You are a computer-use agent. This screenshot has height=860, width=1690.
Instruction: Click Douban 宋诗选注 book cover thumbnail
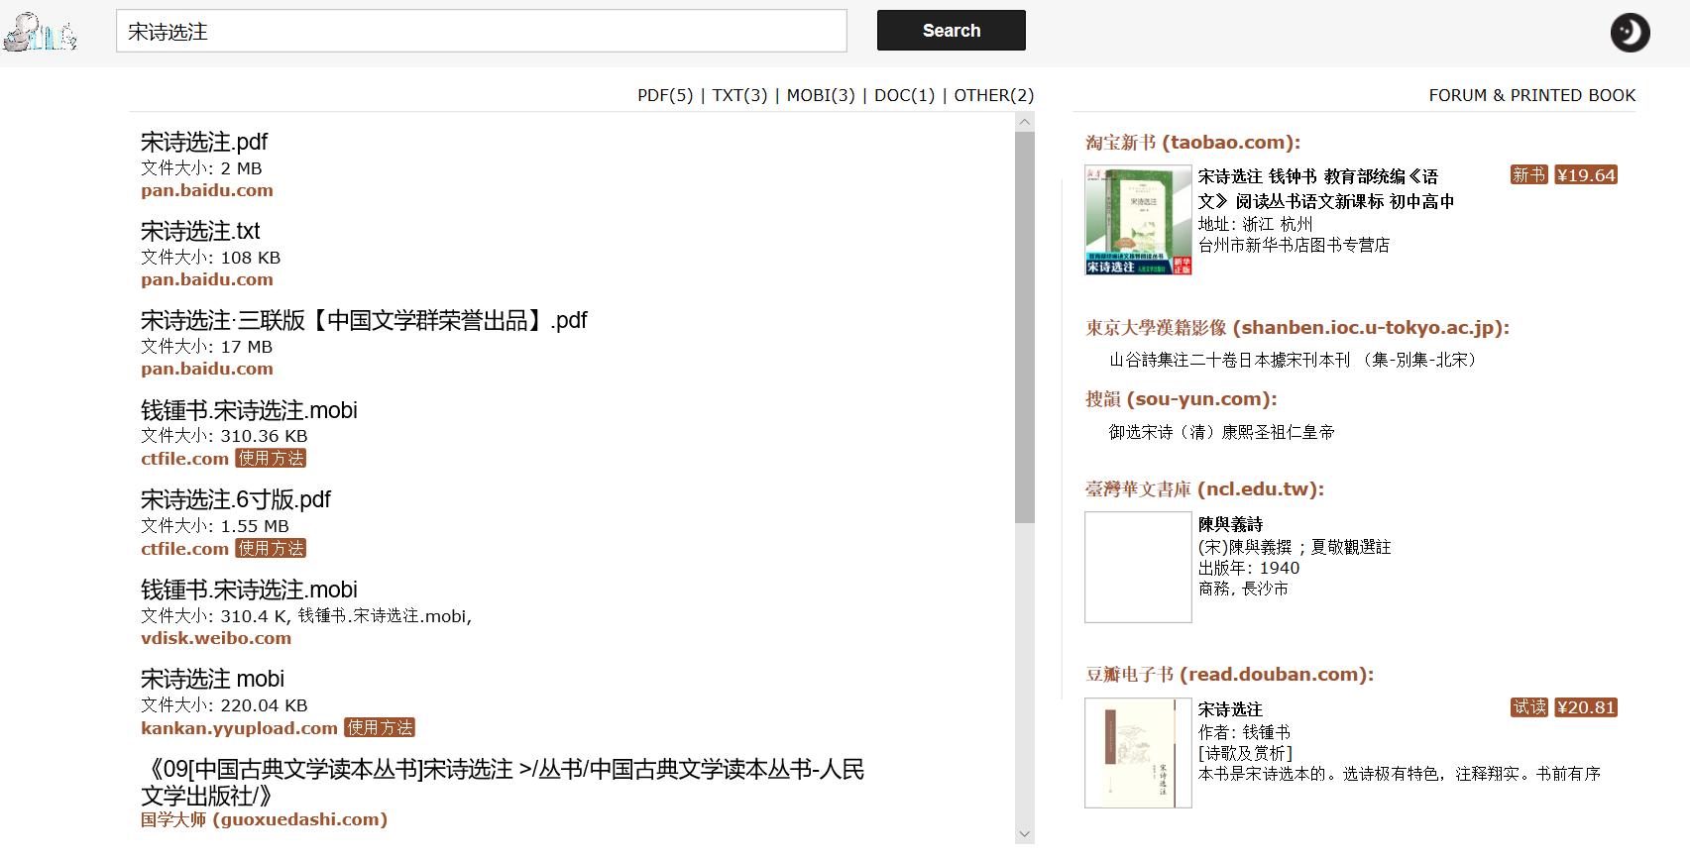coord(1138,753)
